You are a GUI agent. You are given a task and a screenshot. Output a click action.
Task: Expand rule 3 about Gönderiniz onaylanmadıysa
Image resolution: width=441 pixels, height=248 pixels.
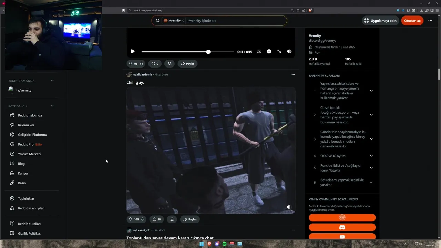point(371,139)
